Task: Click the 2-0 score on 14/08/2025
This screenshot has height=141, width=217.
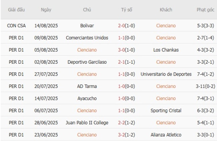Action: click(x=122, y=26)
